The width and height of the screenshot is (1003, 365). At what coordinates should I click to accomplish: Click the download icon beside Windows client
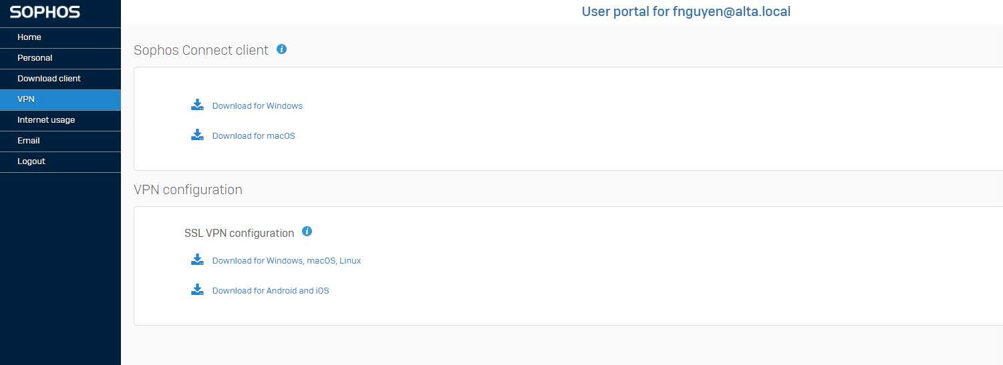(197, 105)
